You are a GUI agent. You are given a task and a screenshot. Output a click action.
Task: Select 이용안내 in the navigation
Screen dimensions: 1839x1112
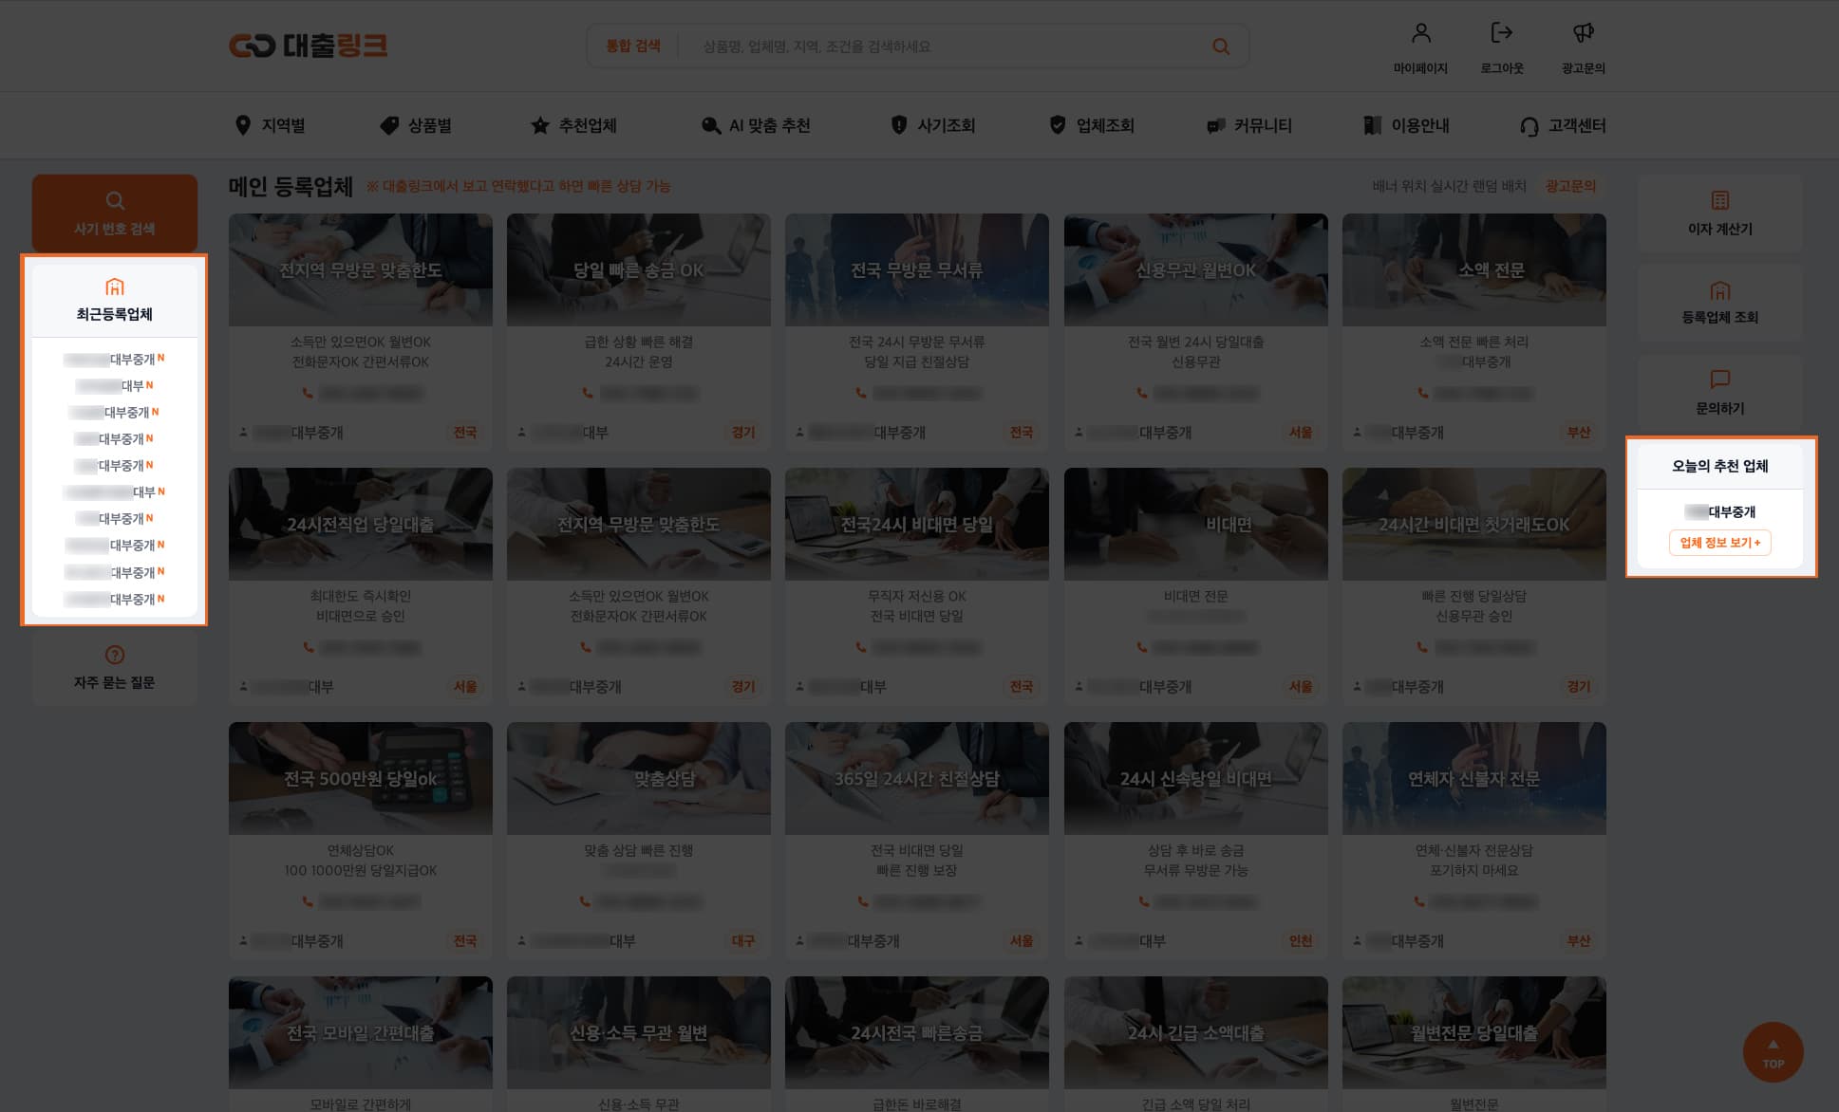[1406, 125]
